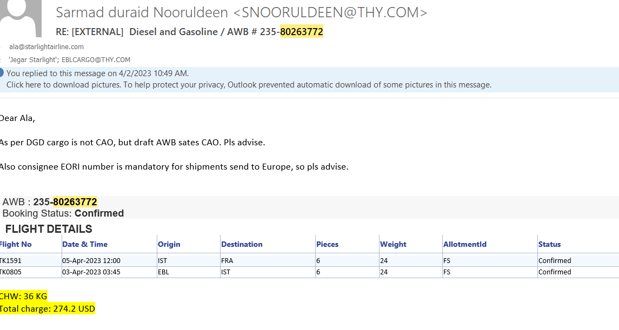Click the highlighted CHW: 36 KG text

pyautogui.click(x=23, y=296)
